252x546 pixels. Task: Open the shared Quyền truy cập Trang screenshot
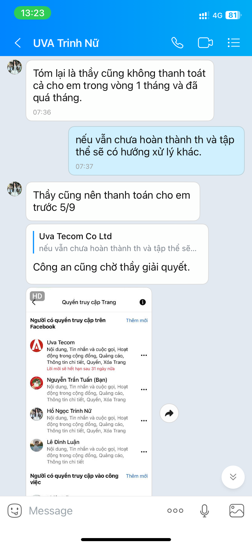pos(89,392)
